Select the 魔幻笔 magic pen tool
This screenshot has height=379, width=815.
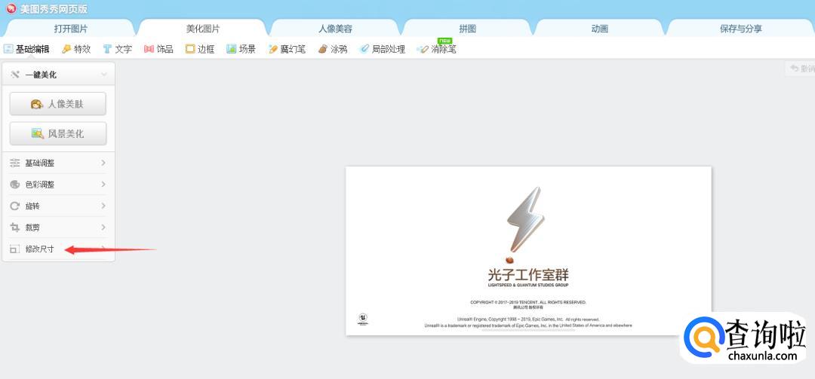click(x=287, y=49)
